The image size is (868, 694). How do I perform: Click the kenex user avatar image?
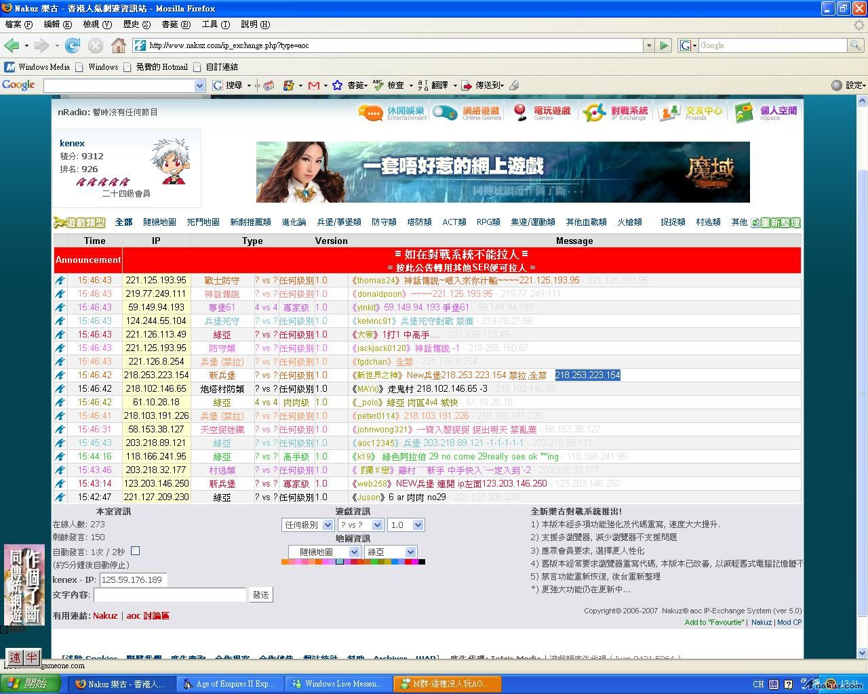(x=170, y=162)
